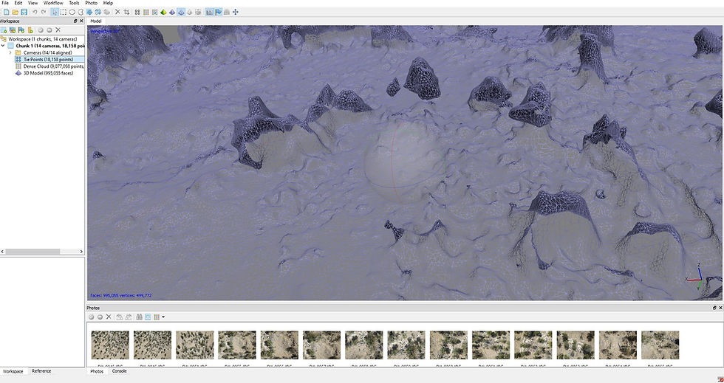Click the Workspace root tree row
The image size is (724, 383).
pos(39,39)
